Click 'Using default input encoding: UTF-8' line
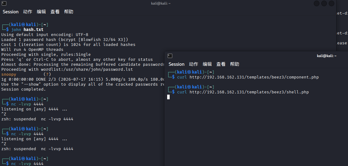The width and height of the screenshot is (348, 166). click(x=45, y=34)
